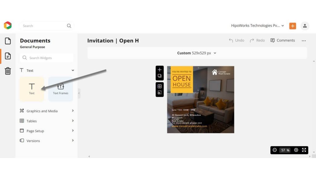Click the duplicate page icon beside canvas
This screenshot has height=178, width=316.
pyautogui.click(x=160, y=76)
